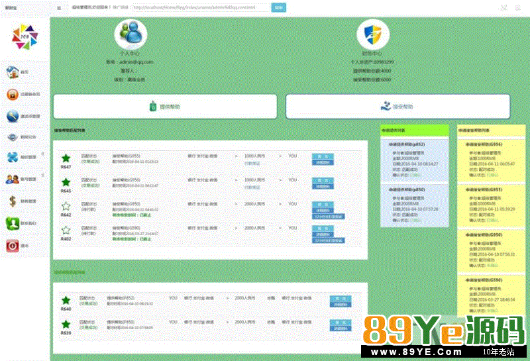Click the red 退出 power icon

[12, 245]
